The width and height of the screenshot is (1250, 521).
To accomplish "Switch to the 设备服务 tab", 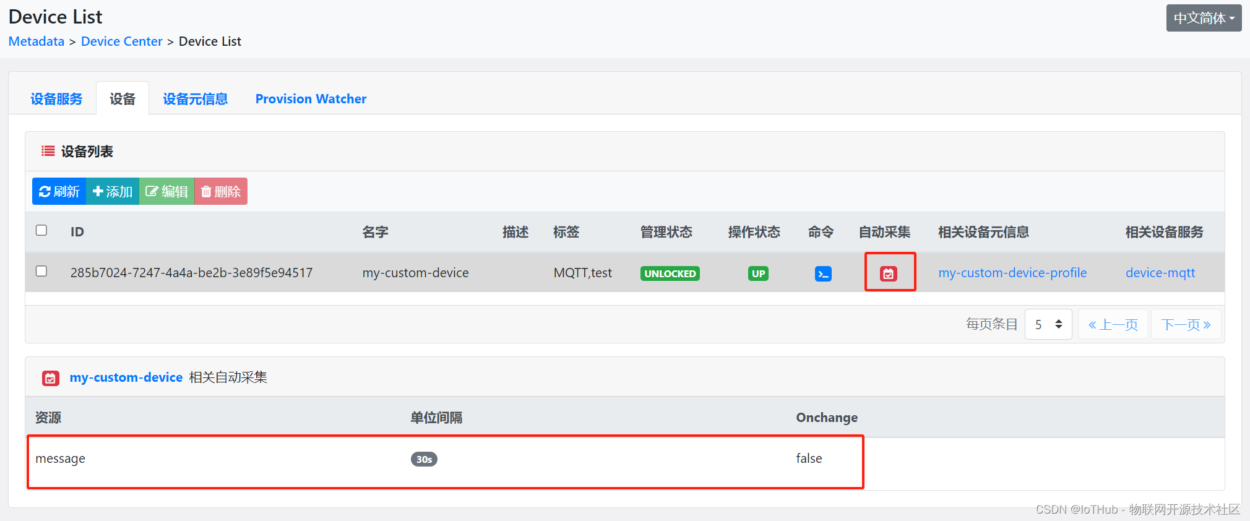I will pos(56,99).
